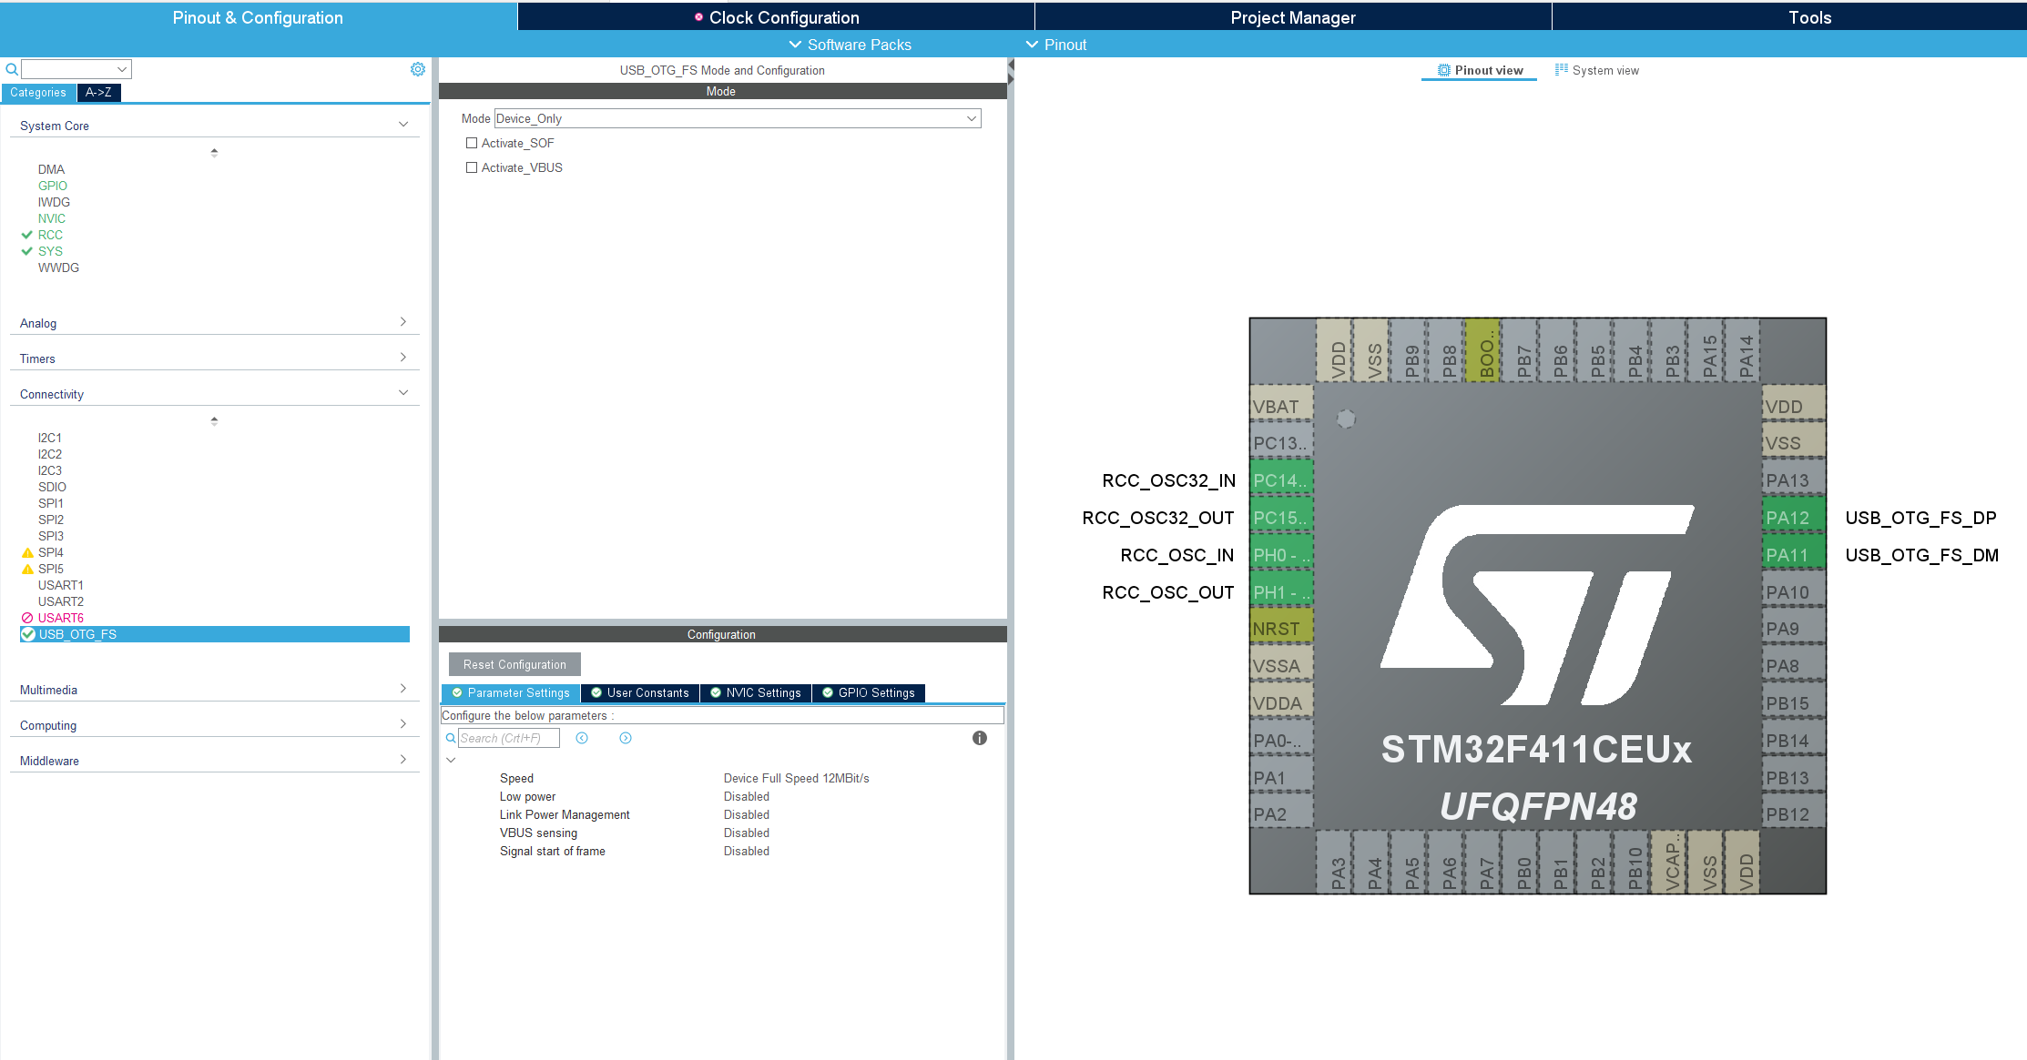Switch to A->Z sorting tab
This screenshot has height=1060, width=2027.
click(98, 92)
